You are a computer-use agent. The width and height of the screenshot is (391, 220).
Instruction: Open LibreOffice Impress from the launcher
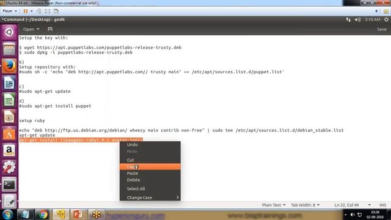9,117
